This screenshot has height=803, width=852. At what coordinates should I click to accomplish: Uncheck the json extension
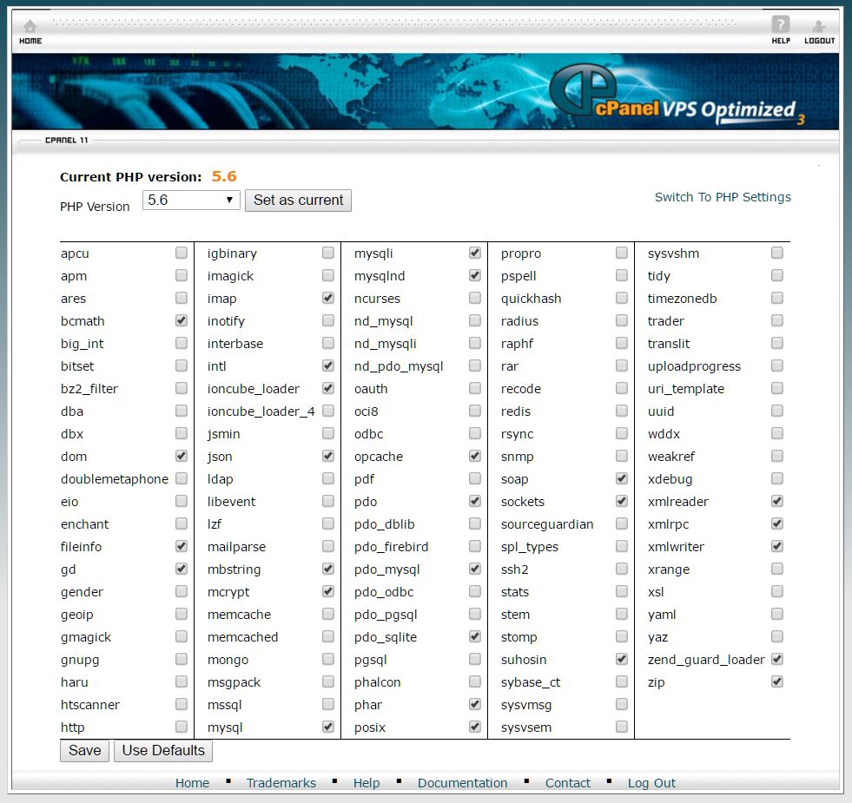point(328,456)
